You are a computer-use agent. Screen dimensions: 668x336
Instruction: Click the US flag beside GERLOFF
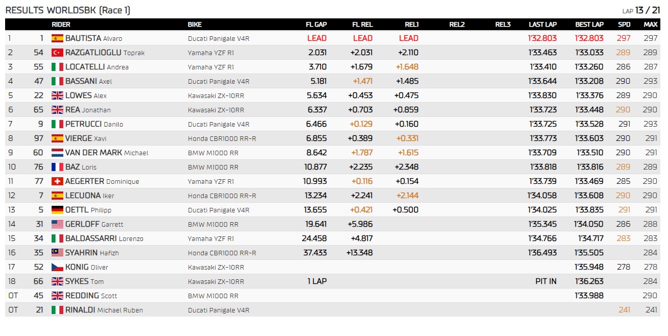[57, 224]
